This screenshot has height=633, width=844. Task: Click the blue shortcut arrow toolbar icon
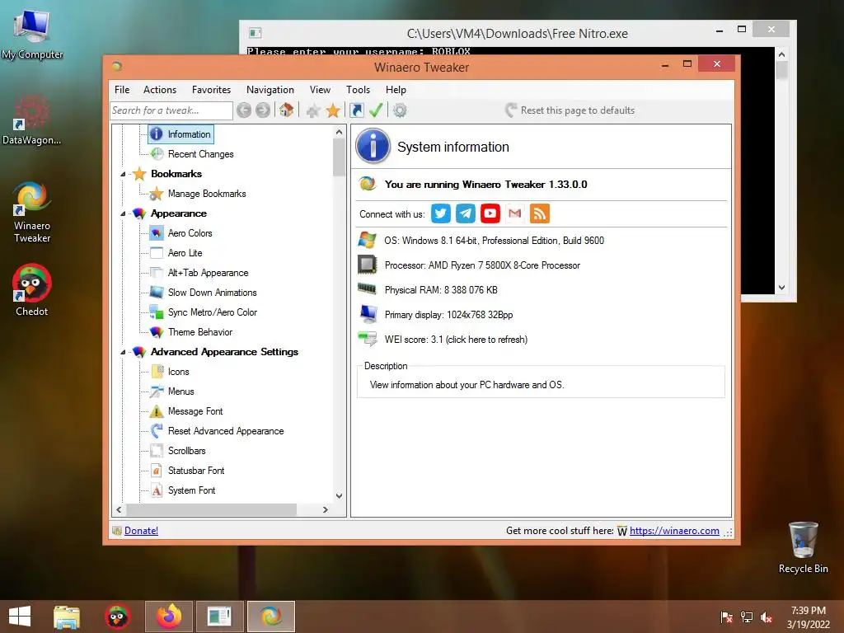pos(356,110)
